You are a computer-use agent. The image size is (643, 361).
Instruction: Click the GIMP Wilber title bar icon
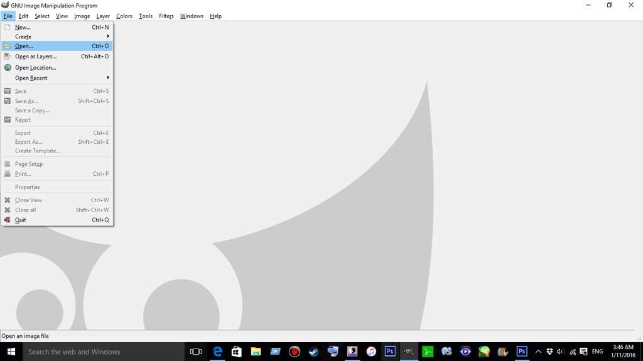click(x=5, y=5)
